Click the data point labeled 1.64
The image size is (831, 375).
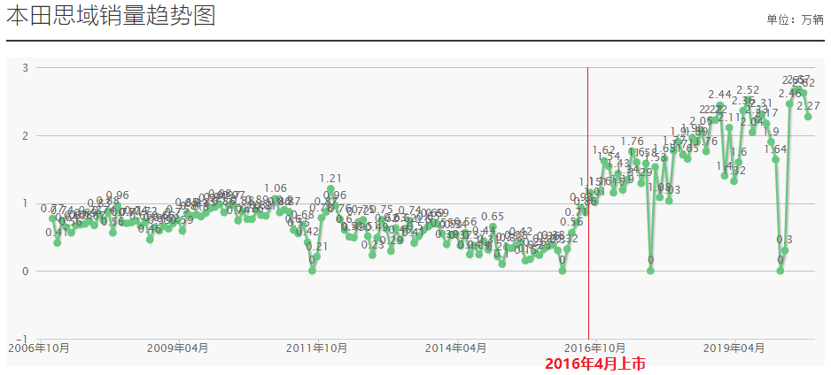pyautogui.click(x=775, y=160)
